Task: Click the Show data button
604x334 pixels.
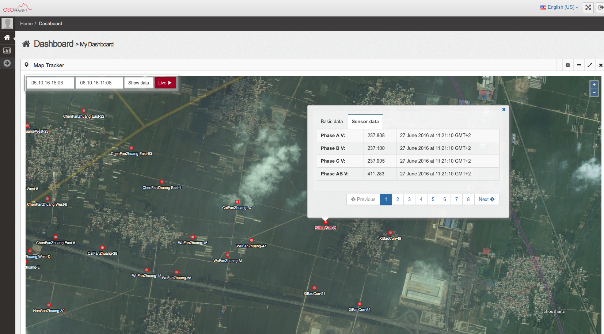Action: 138,83
